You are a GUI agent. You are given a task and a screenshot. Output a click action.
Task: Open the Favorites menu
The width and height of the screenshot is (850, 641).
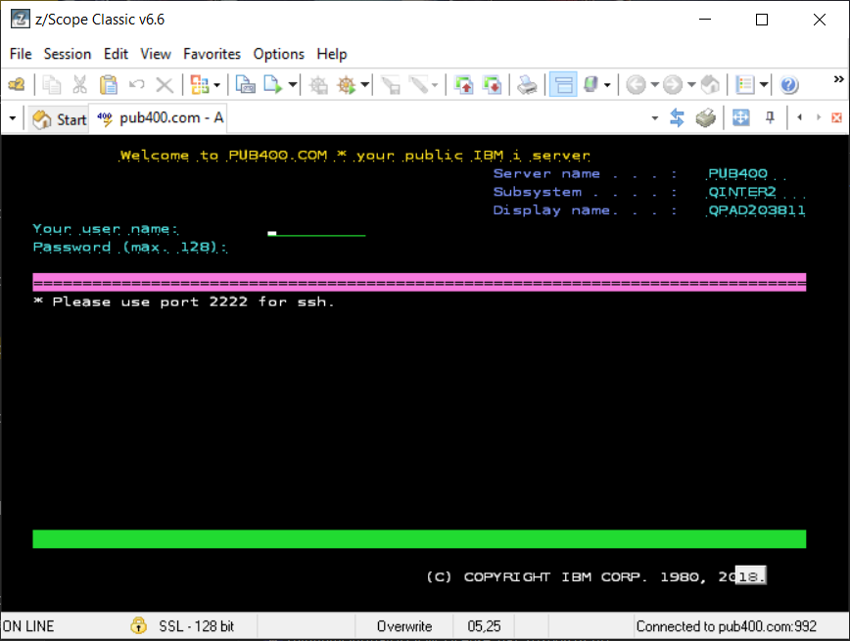pyautogui.click(x=212, y=54)
